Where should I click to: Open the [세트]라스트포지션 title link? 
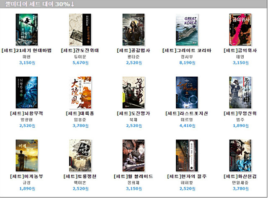click(187, 113)
